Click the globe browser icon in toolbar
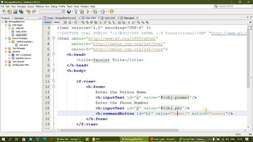The height and width of the screenshot is (142, 253). 69,11
